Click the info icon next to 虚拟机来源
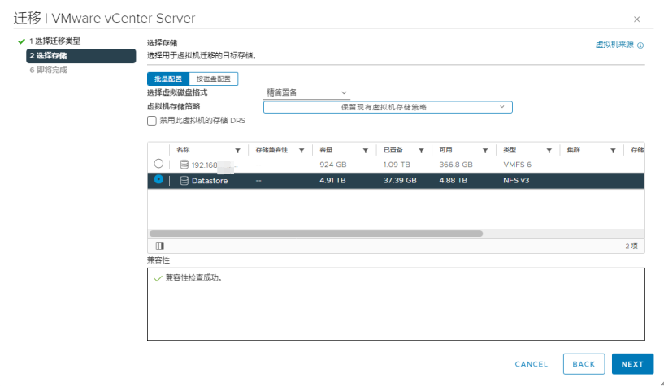Image resolution: width=664 pixels, height=386 pixels. point(640,45)
